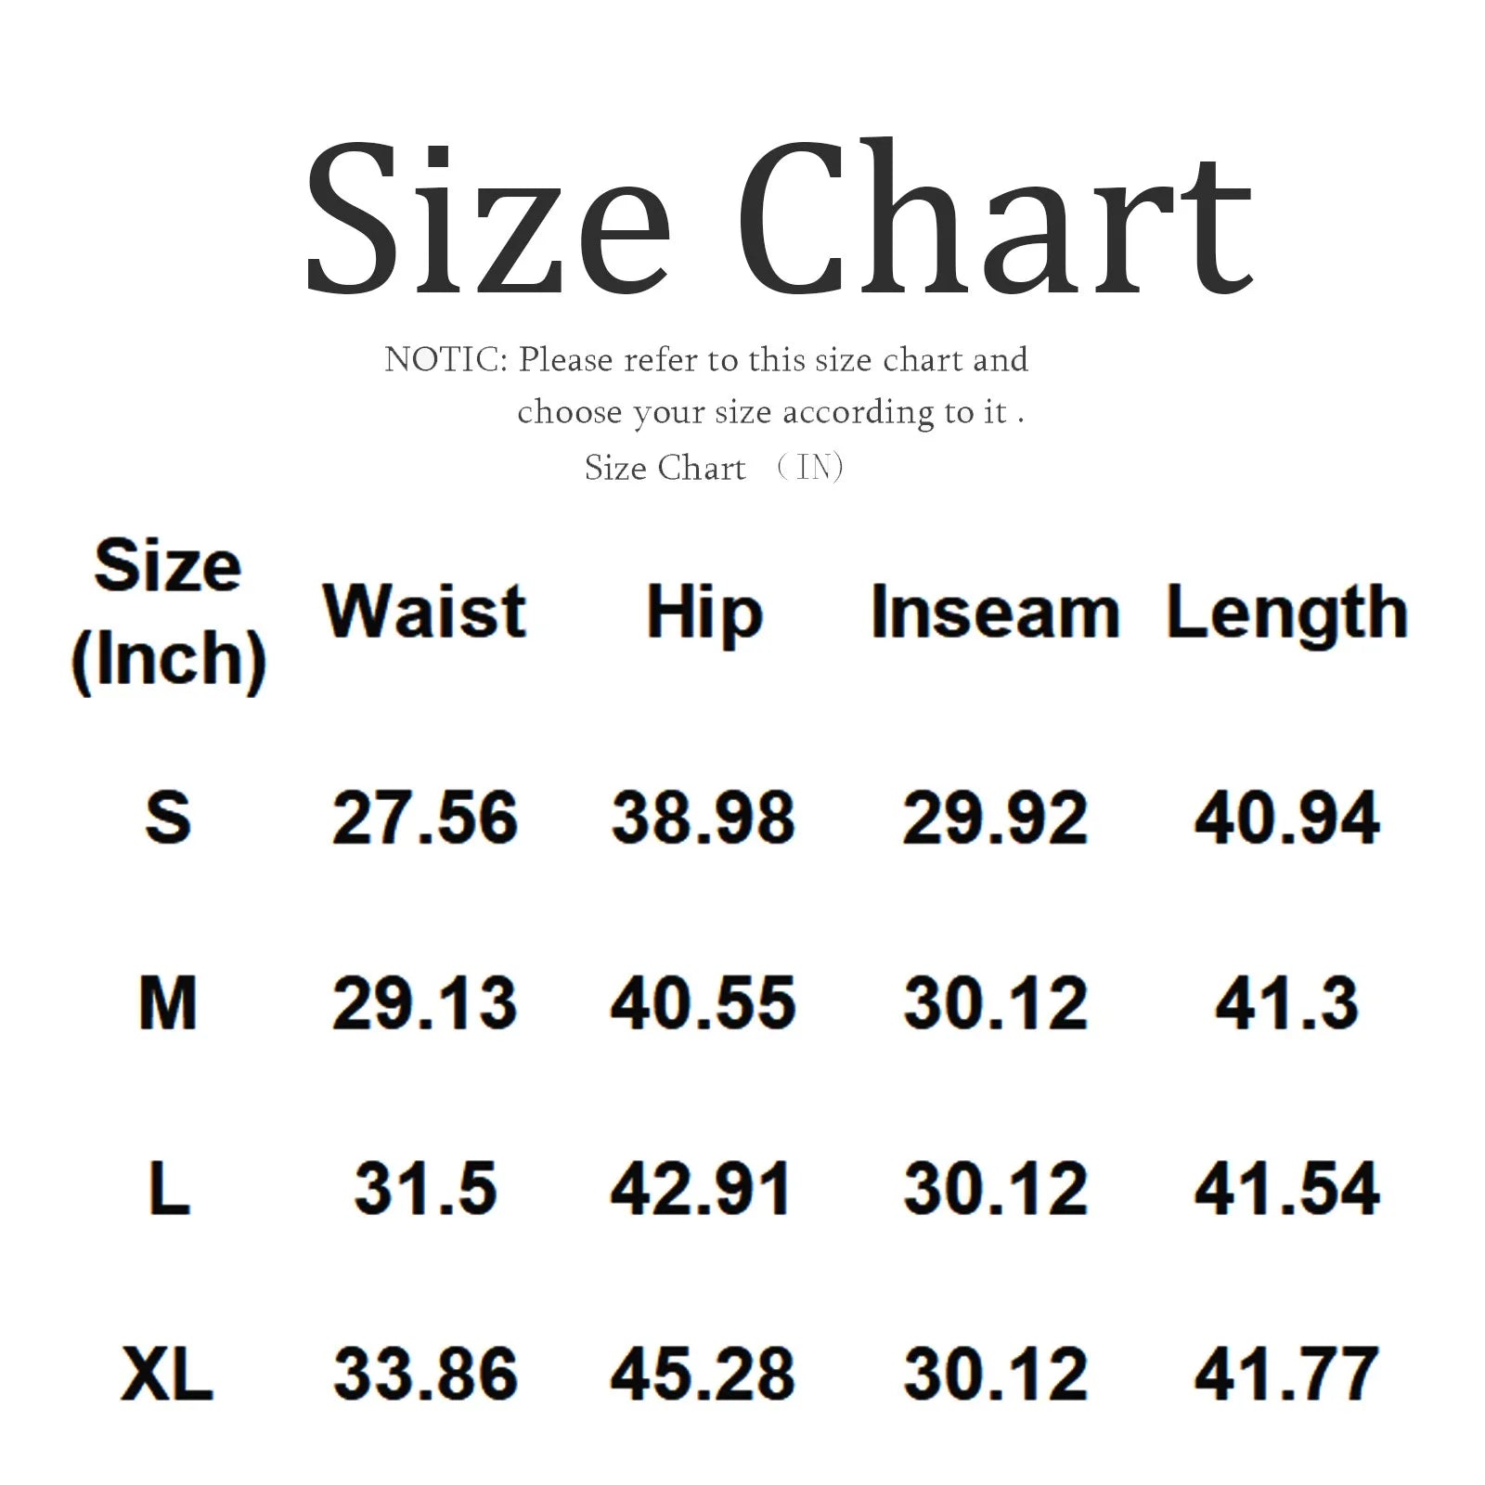Click the M size row label
The image size is (1485, 1485).
[168, 1003]
